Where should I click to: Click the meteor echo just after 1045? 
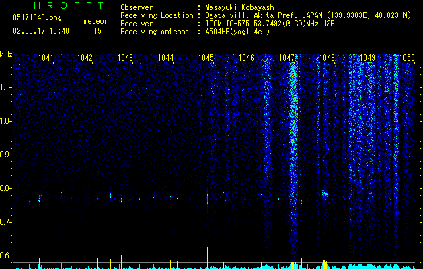(x=208, y=199)
